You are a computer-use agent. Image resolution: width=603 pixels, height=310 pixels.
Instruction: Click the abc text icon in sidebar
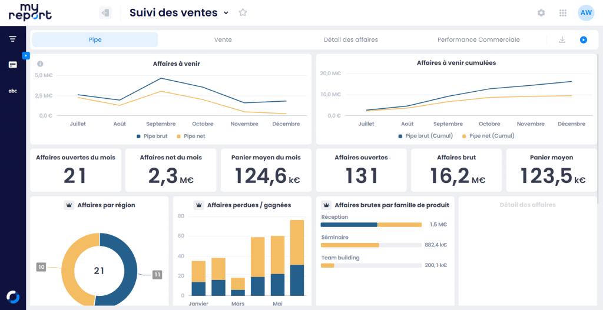[12, 91]
